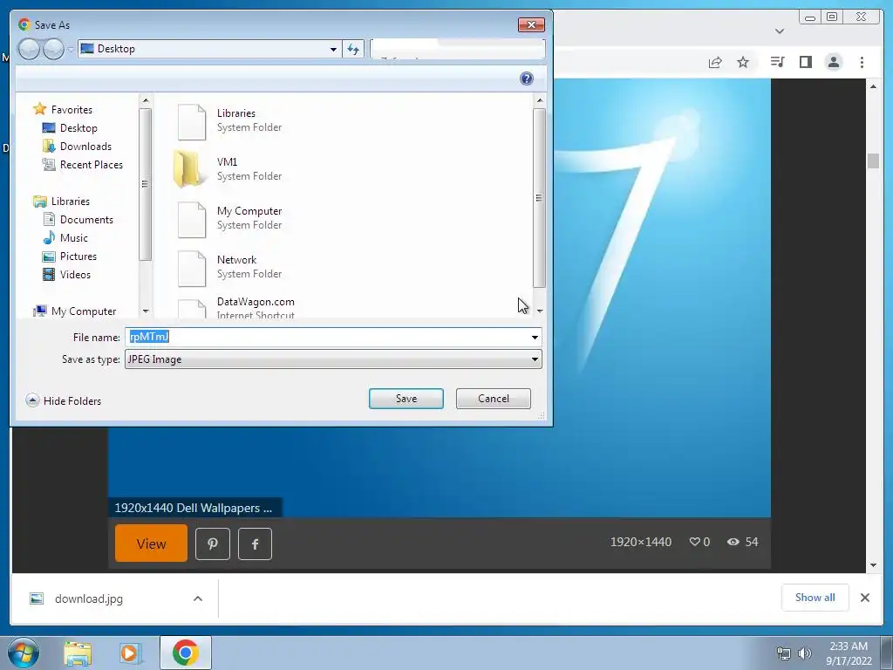Screen dimensions: 893x670
Task: Open Windows Explorer from the taskbar
Action: coord(78,653)
